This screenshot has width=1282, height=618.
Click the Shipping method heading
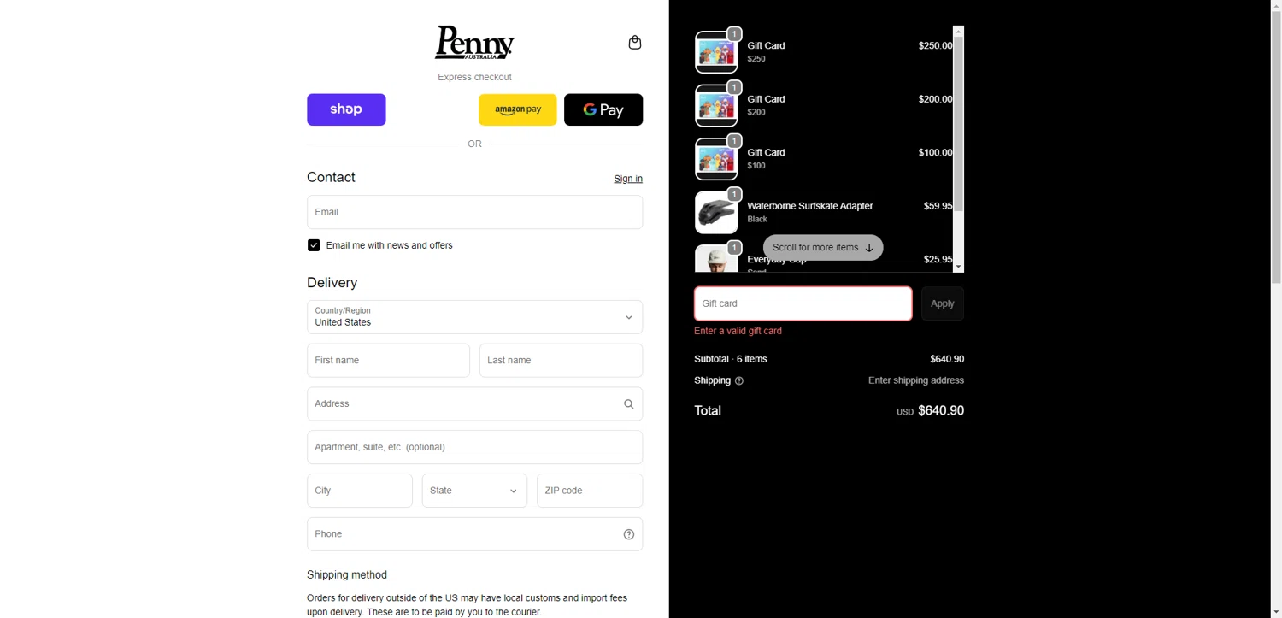coord(347,575)
